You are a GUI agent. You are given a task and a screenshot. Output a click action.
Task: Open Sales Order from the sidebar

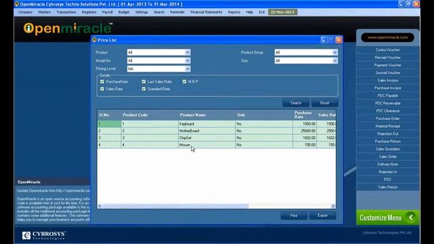tap(387, 157)
